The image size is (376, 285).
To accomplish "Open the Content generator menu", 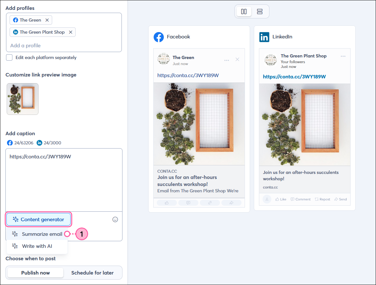I will click(x=38, y=219).
